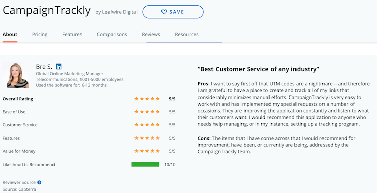Save CampaignTrackly with the SAVE button
This screenshot has height=193, width=377.
pyautogui.click(x=173, y=12)
